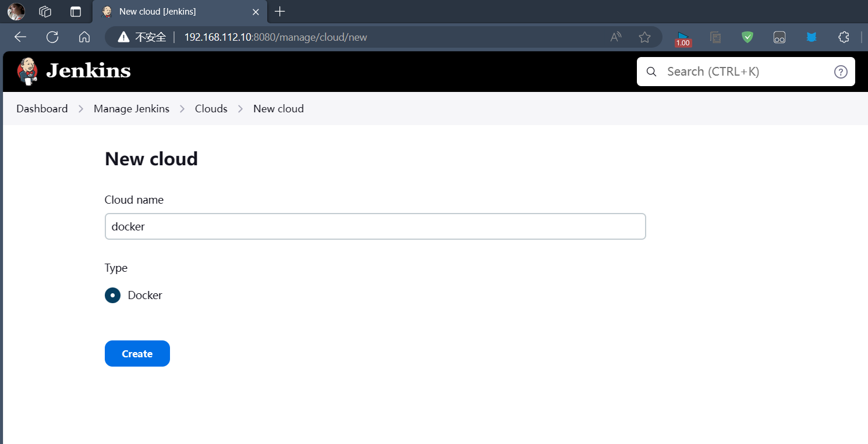
Task: Open the green shield extension icon
Action: 747,37
